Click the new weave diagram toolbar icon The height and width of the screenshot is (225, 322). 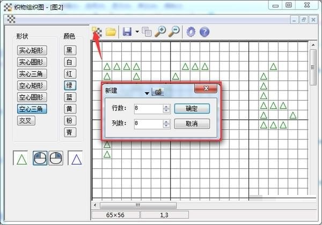[97, 32]
